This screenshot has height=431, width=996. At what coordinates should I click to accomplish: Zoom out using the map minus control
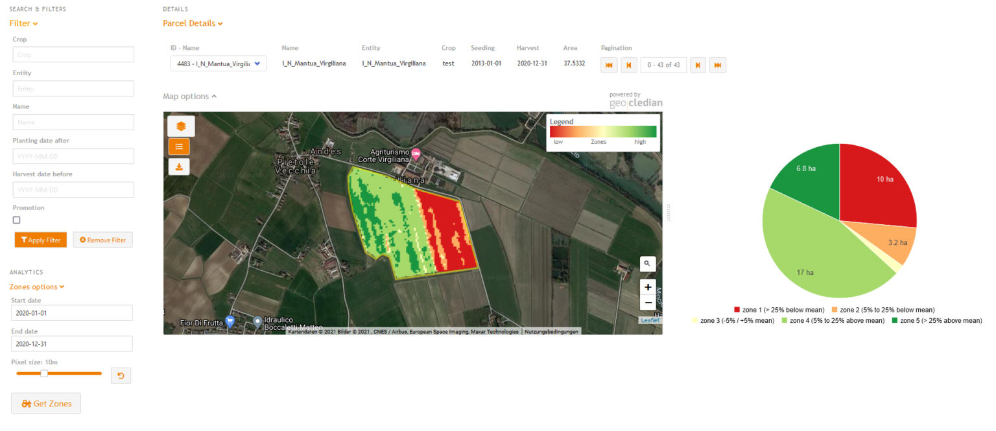click(x=647, y=302)
